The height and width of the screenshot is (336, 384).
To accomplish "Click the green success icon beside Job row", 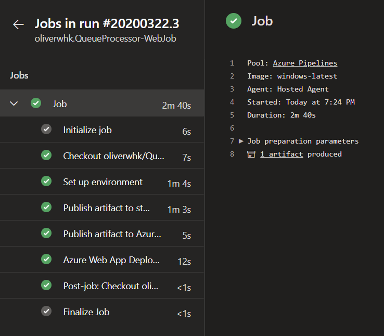I will tap(36, 103).
